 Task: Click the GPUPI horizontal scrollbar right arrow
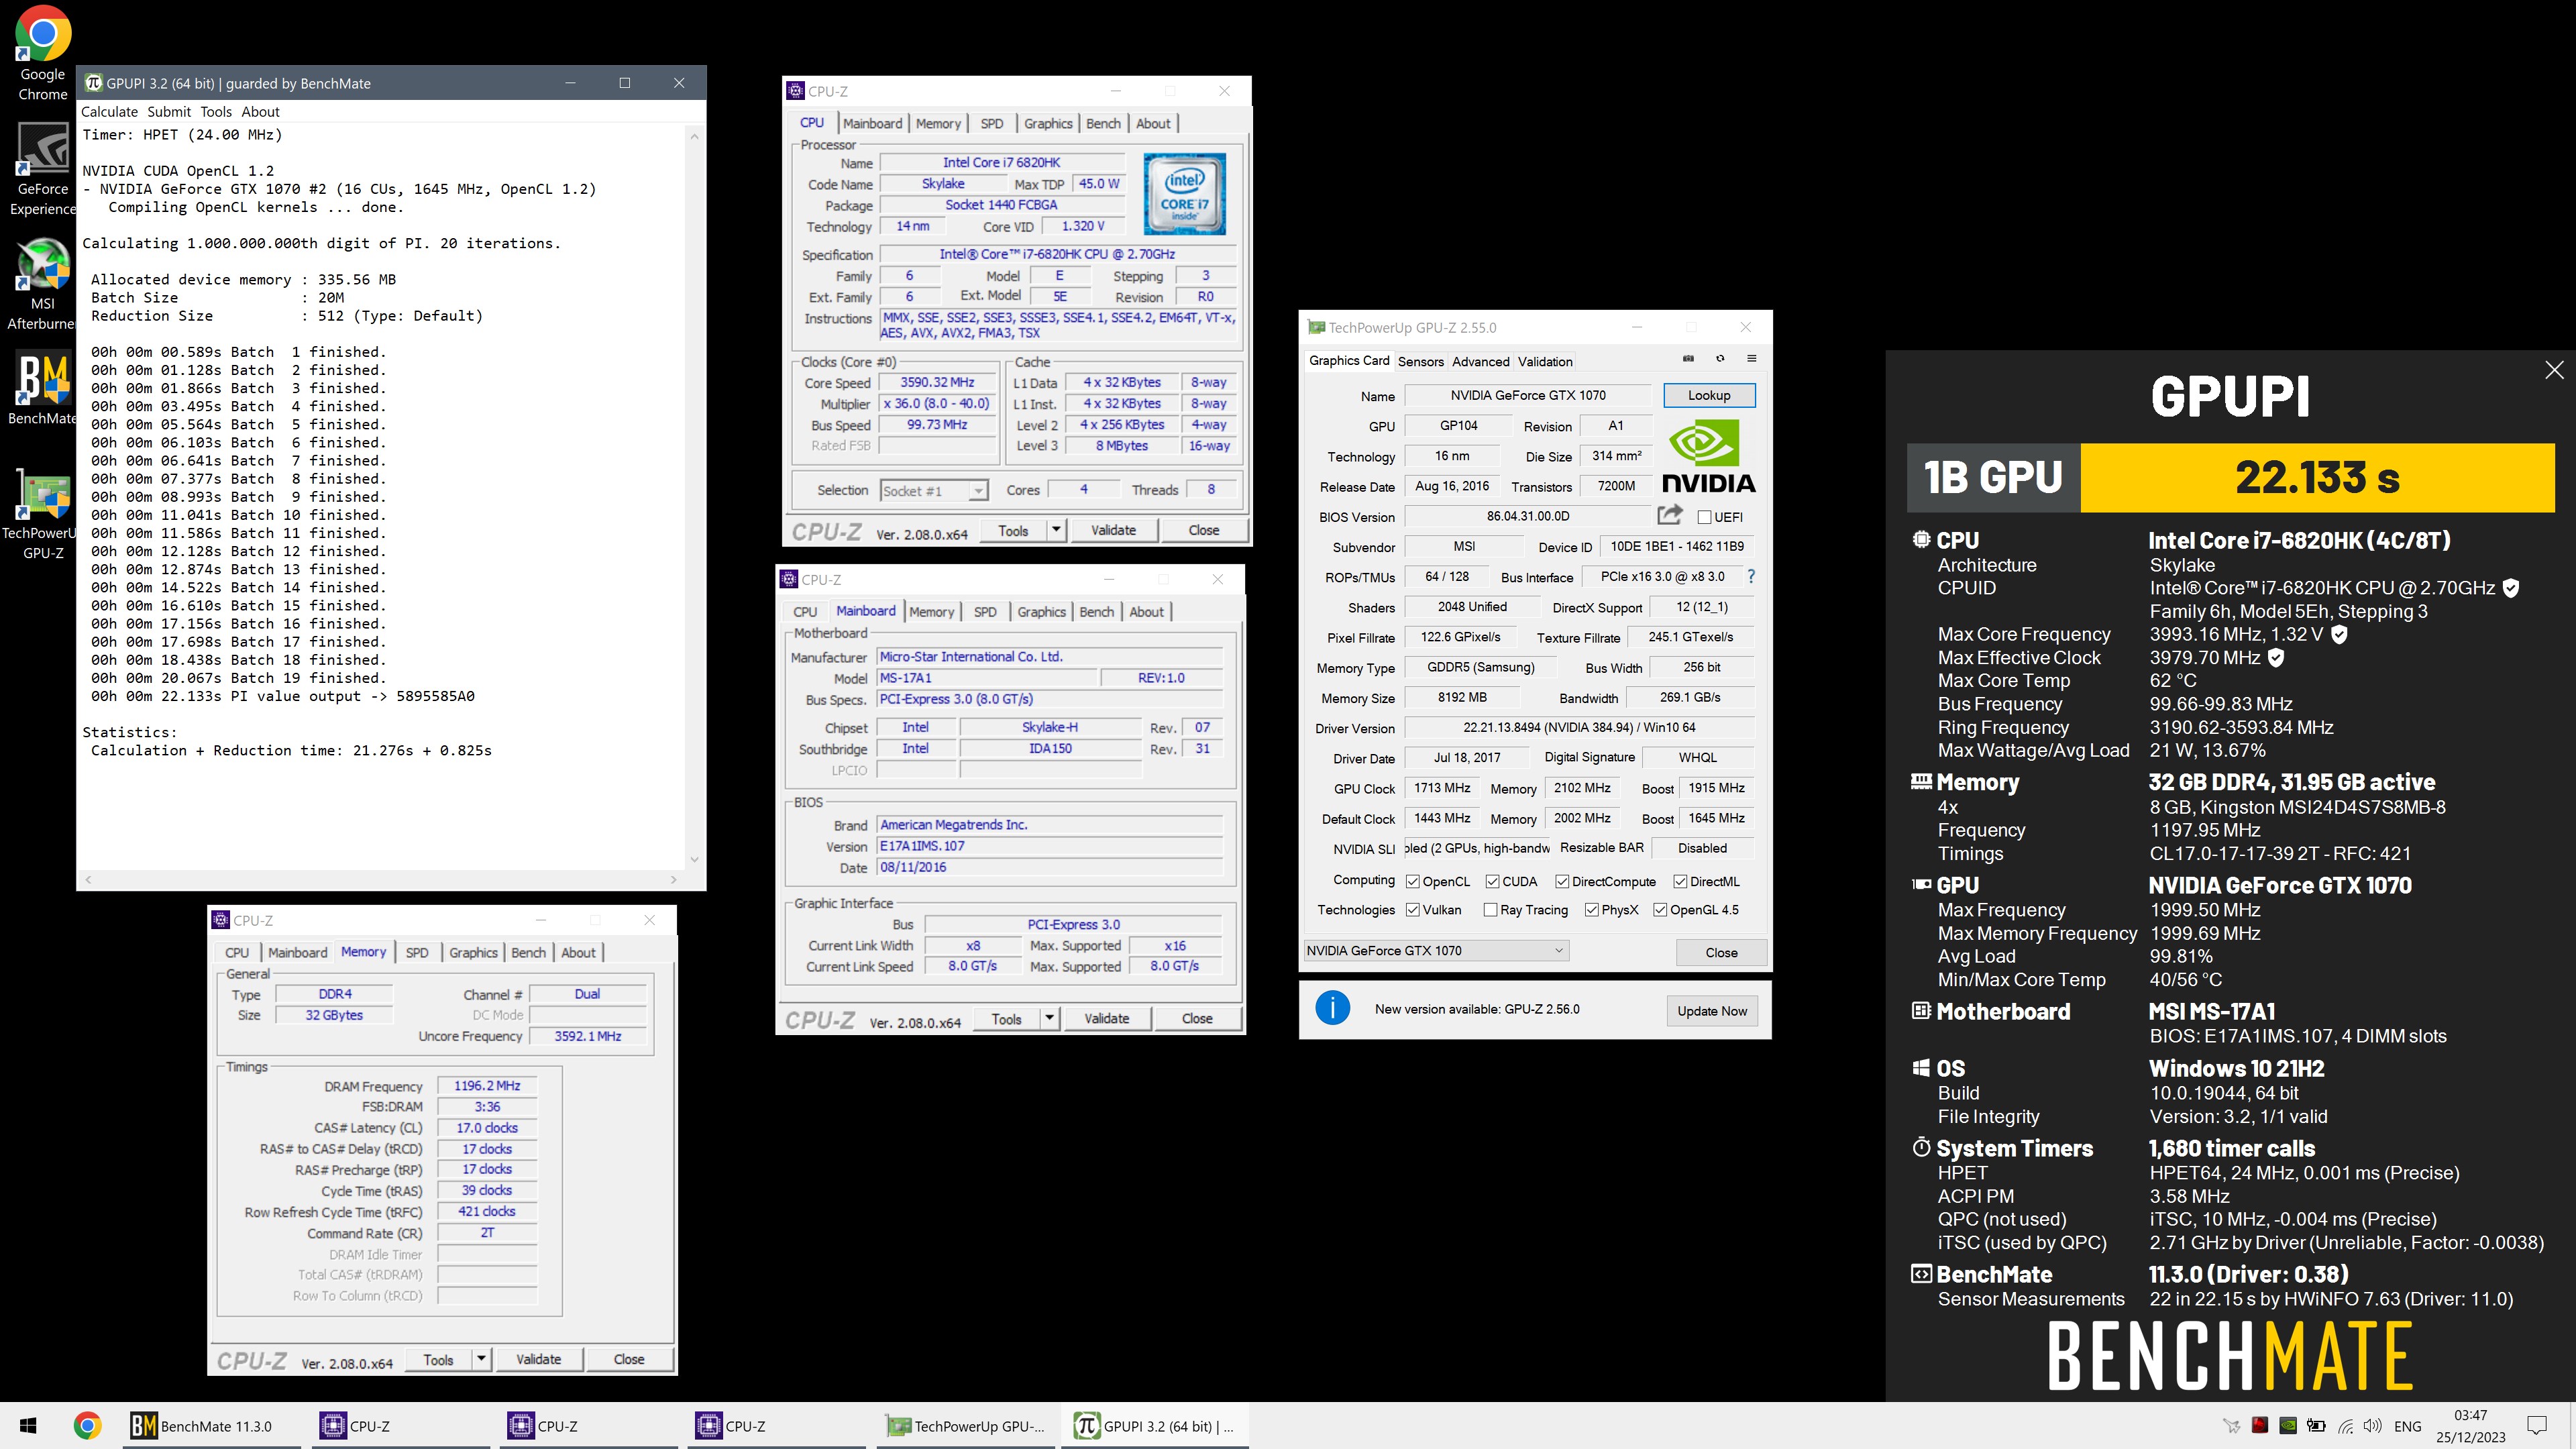pos(673,879)
